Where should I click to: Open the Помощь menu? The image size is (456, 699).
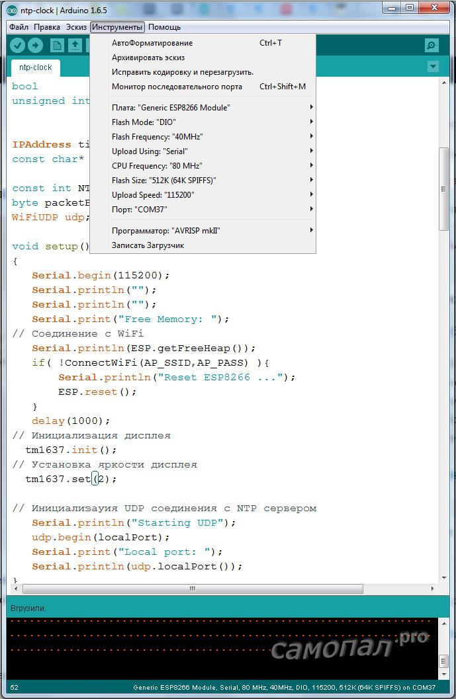164,27
